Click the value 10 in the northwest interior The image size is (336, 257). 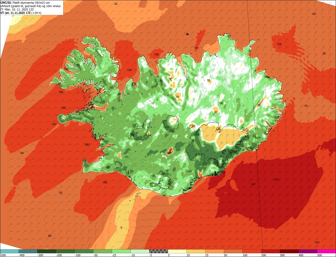[x=153, y=103]
